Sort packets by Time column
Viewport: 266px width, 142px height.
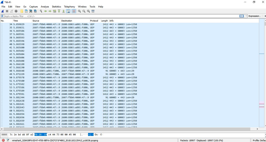(x=22, y=21)
